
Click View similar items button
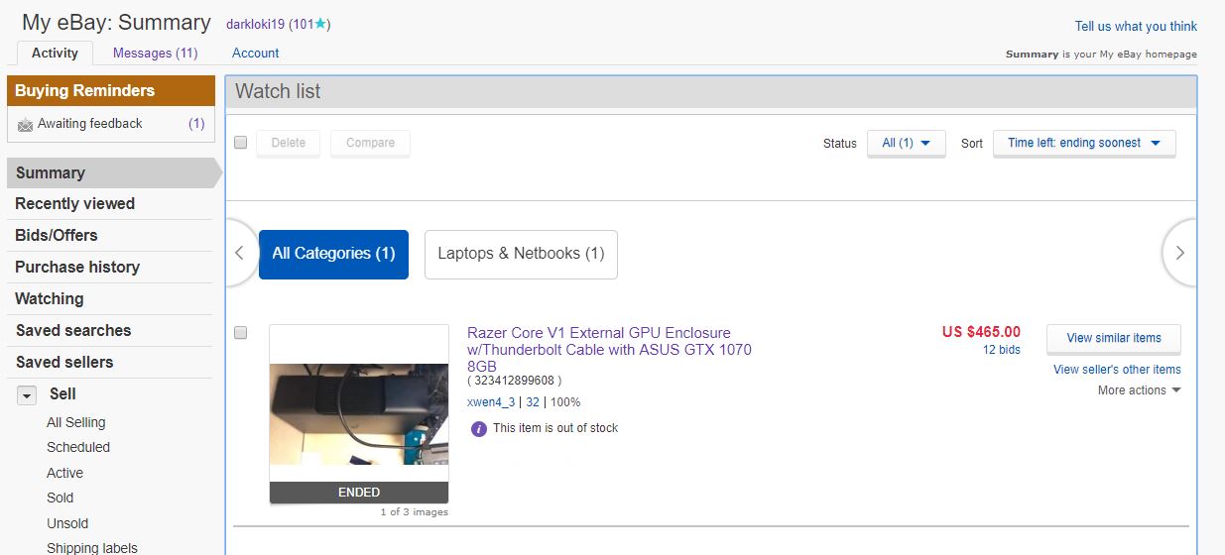click(1114, 338)
